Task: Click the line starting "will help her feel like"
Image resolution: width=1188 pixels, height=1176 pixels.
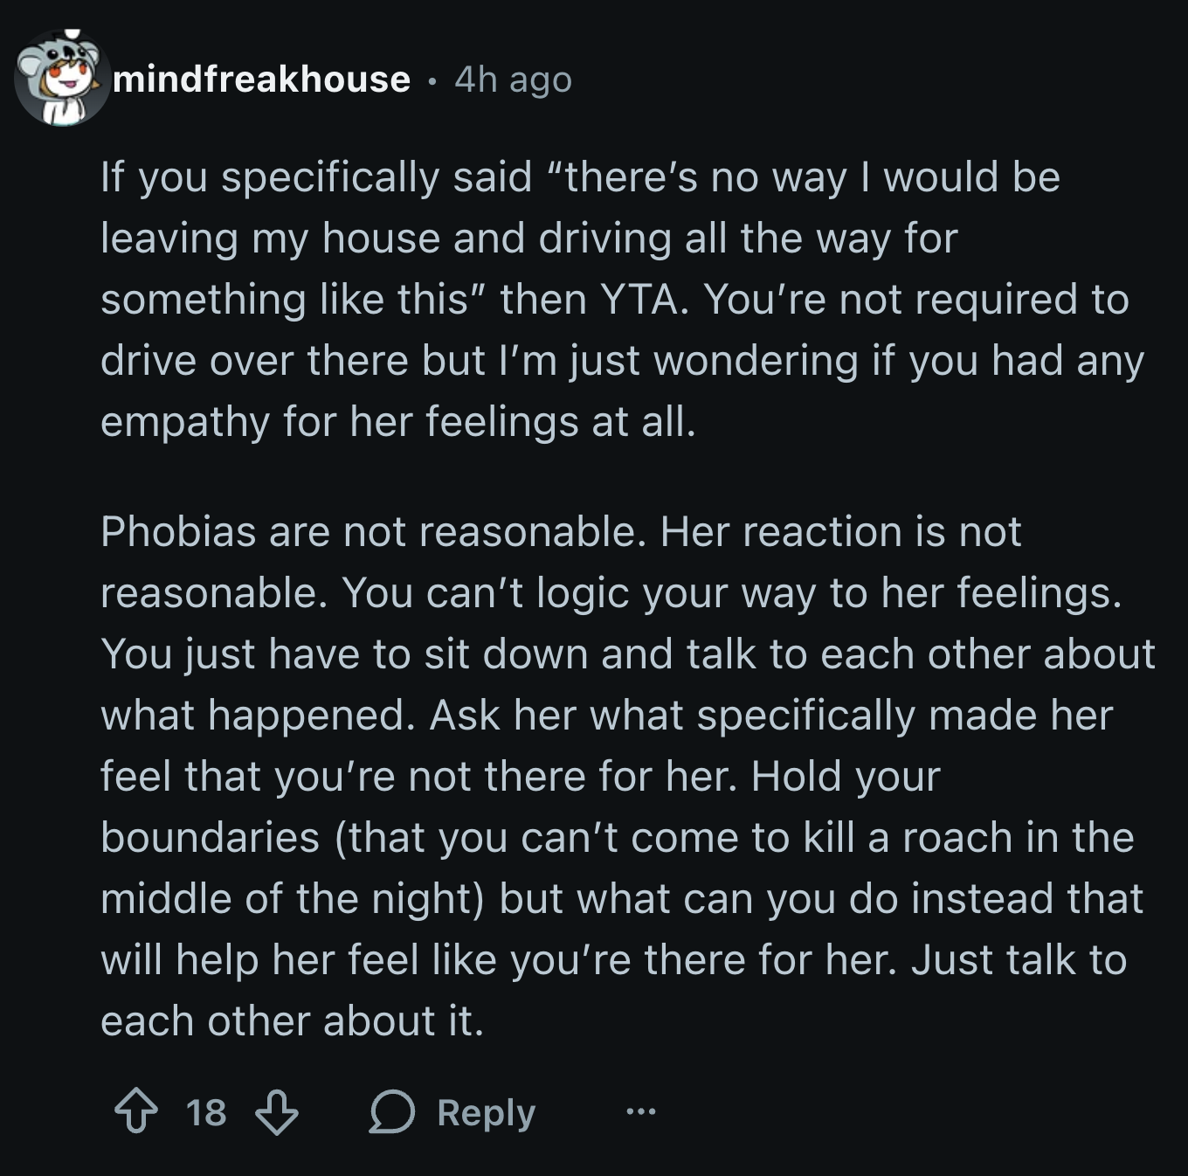Action: (x=613, y=960)
